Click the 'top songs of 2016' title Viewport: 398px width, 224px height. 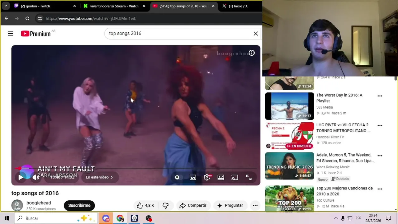[x=35, y=193]
